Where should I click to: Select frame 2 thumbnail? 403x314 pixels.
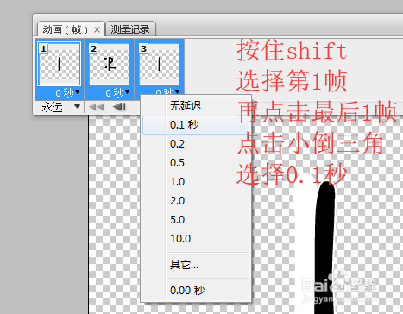coord(110,64)
